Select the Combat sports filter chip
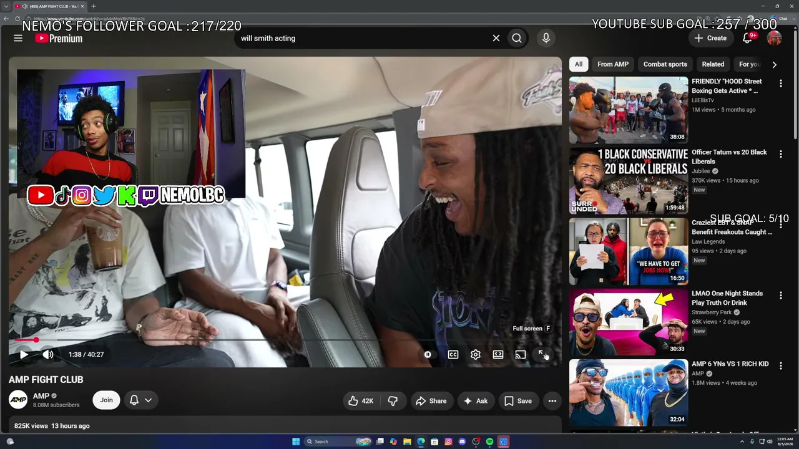799x449 pixels. (665, 64)
